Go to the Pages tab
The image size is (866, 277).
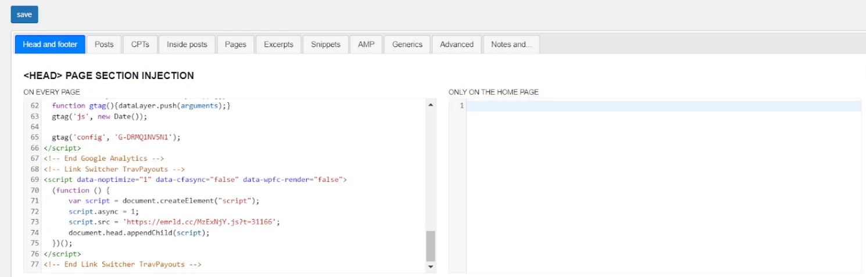(235, 44)
